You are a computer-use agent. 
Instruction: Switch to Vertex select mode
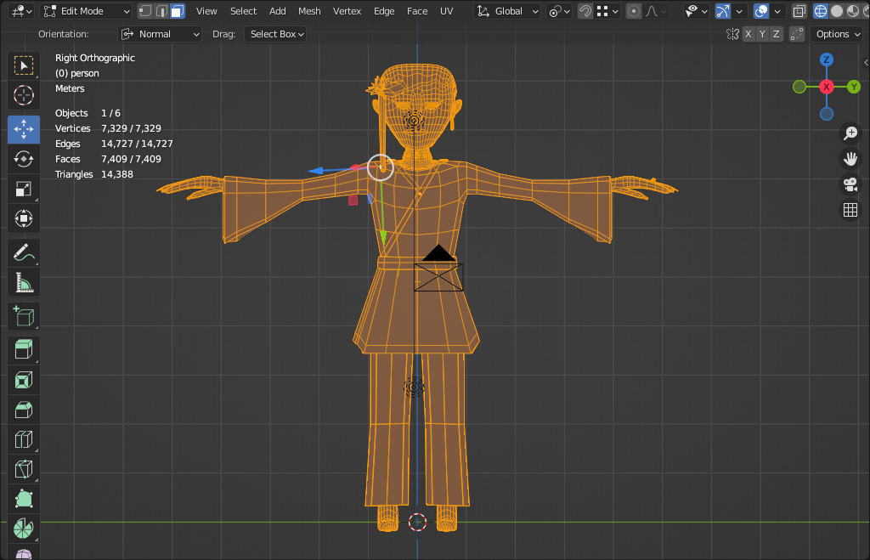click(145, 11)
